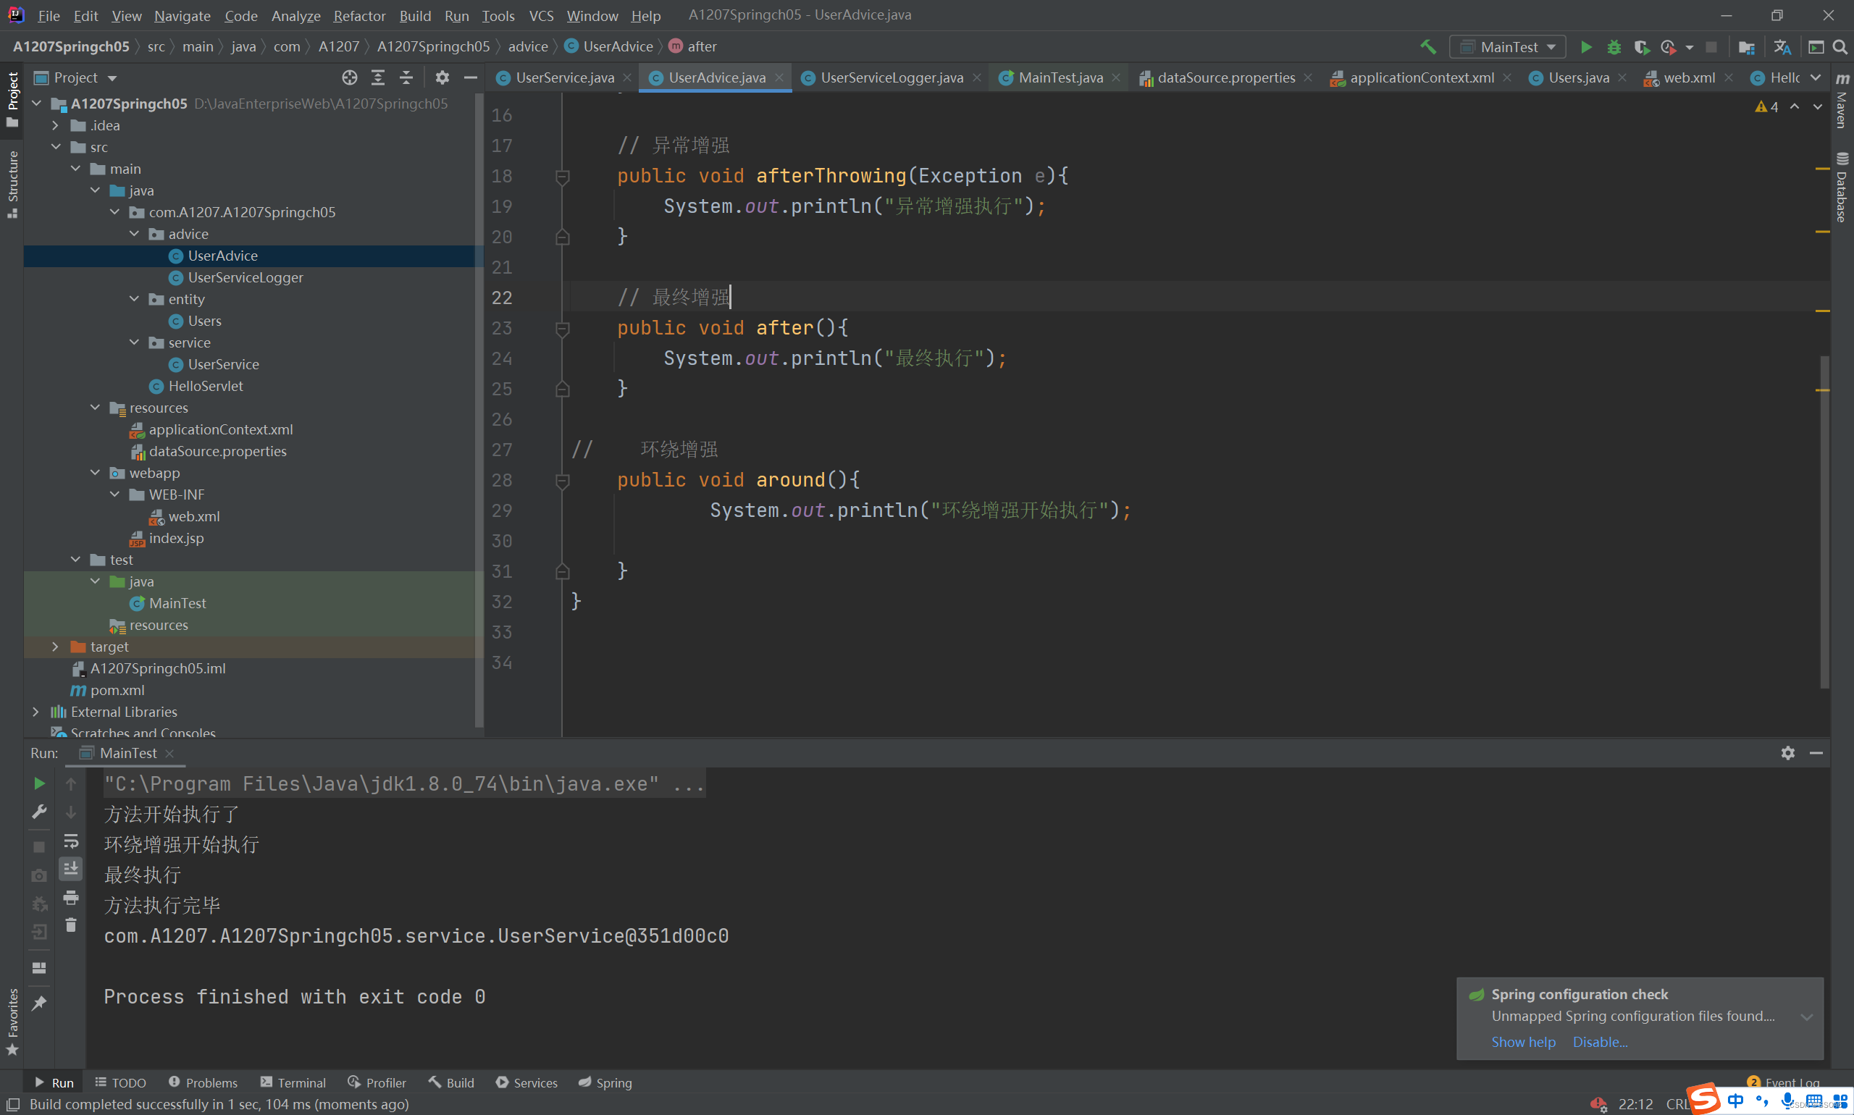Switch to MainTest.java editor tab
This screenshot has height=1115, width=1854.
[1060, 77]
